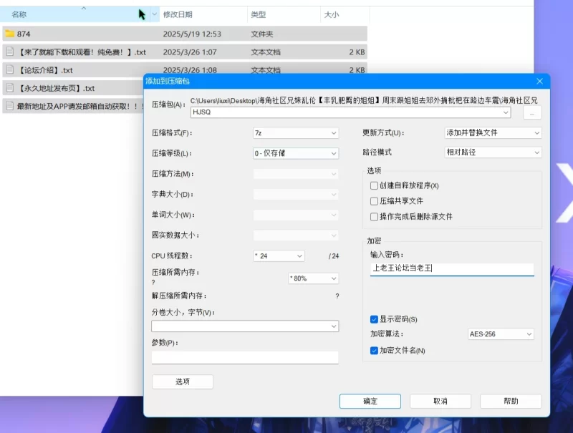Image resolution: width=573 pixels, height=433 pixels.
Task: Click into the 参数 input field
Action: click(244, 357)
